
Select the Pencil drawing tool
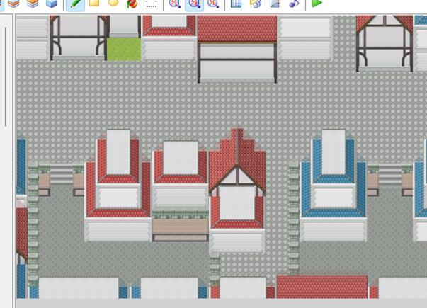[x=75, y=4]
